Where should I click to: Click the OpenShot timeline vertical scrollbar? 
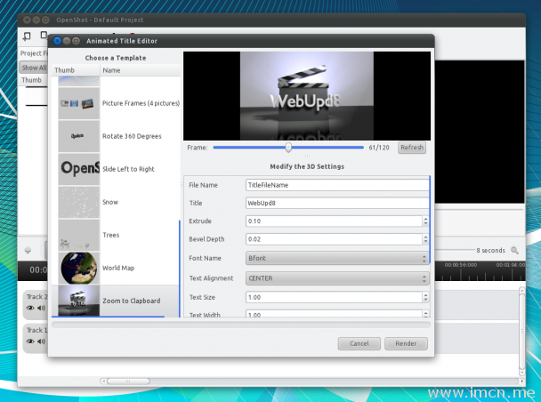coord(522,332)
